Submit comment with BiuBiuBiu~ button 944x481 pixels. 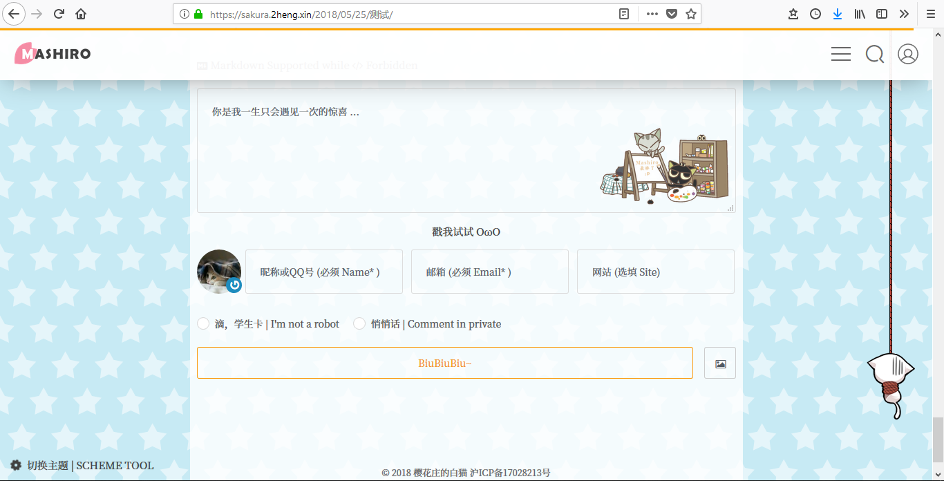pyautogui.click(x=445, y=363)
